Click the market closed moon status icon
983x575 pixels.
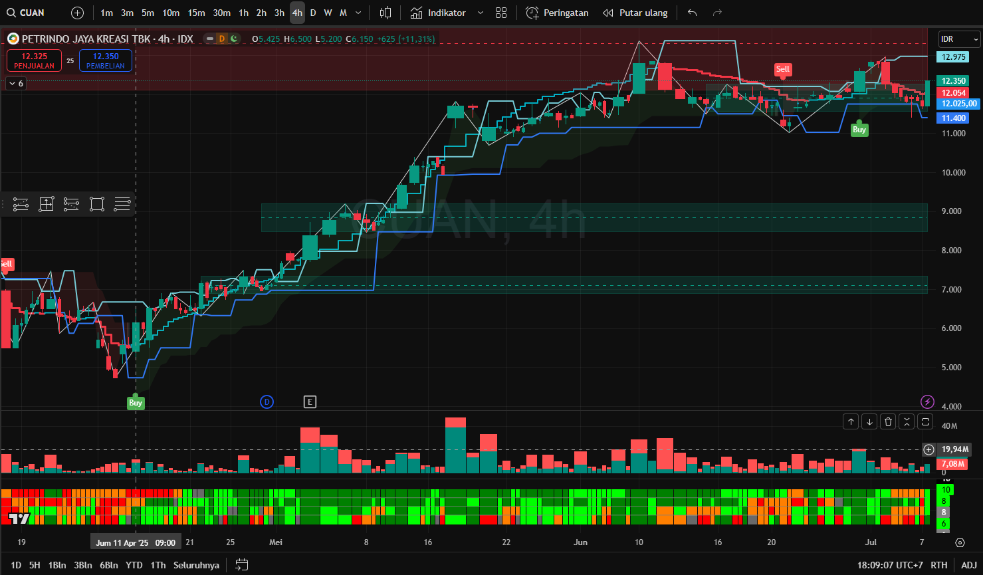pyautogui.click(x=234, y=39)
